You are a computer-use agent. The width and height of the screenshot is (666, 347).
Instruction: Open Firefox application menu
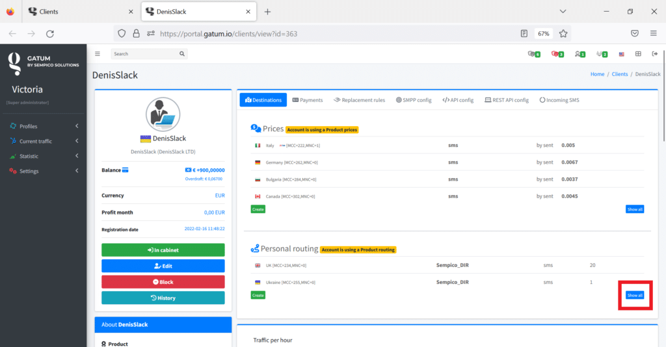click(x=653, y=34)
